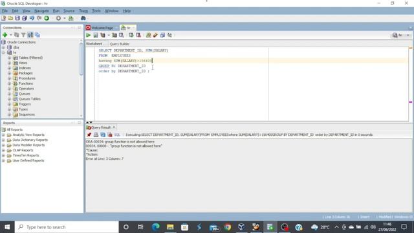Image resolution: width=414 pixels, height=233 pixels.
Task: Switch to the Query Builder tab
Action: tap(119, 44)
